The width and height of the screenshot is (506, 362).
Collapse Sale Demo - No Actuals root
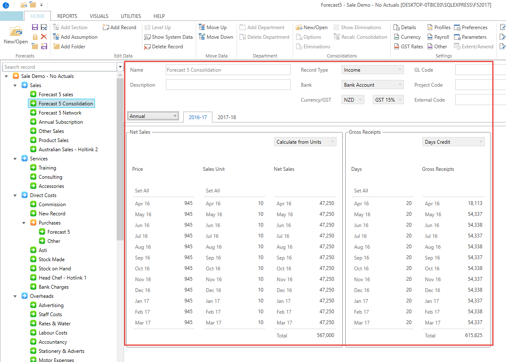tap(7, 76)
